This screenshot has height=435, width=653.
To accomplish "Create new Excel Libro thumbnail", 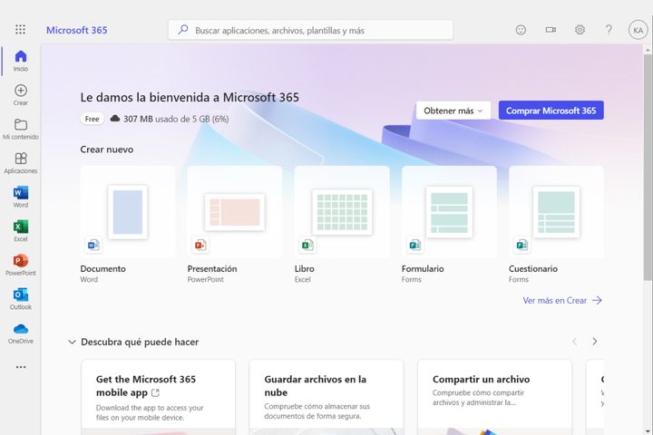I will click(x=342, y=212).
